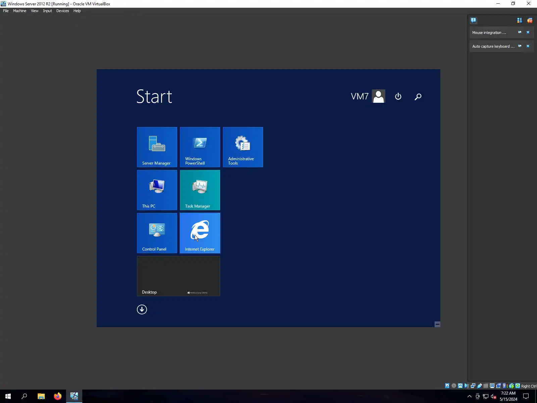The image size is (537, 403).
Task: Click the clear all notifications icon
Action: (530, 20)
